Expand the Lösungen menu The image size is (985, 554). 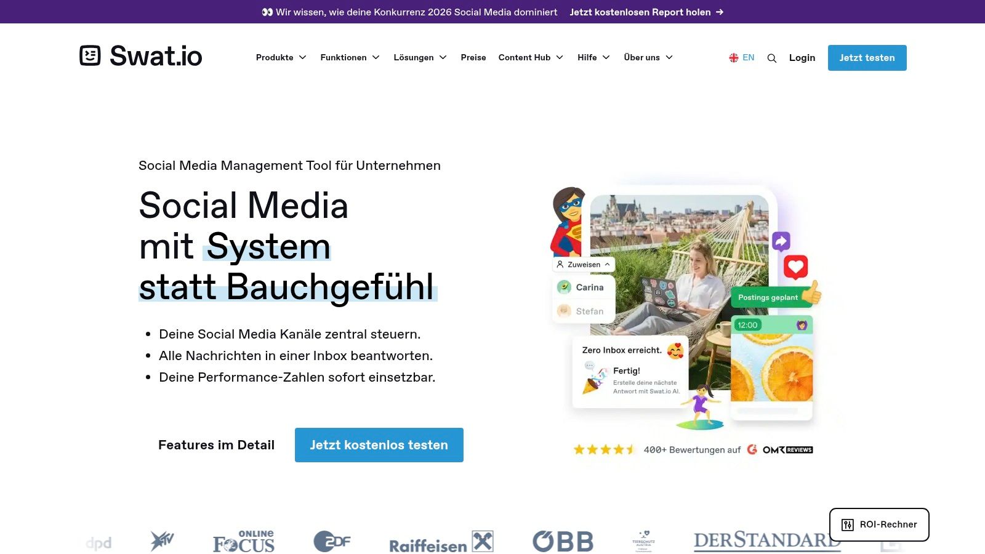[x=420, y=57]
